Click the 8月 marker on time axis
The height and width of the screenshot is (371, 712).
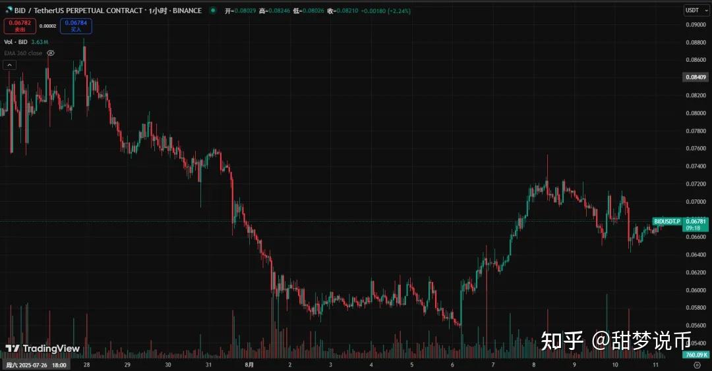click(x=249, y=364)
